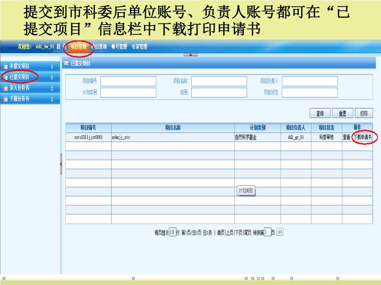Go to 首页 in the top bar

61,46
